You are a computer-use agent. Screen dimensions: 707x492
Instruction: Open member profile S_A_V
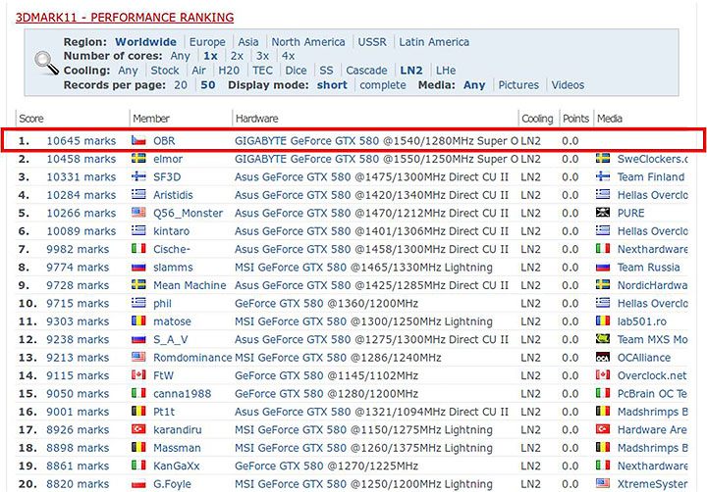[x=171, y=339]
